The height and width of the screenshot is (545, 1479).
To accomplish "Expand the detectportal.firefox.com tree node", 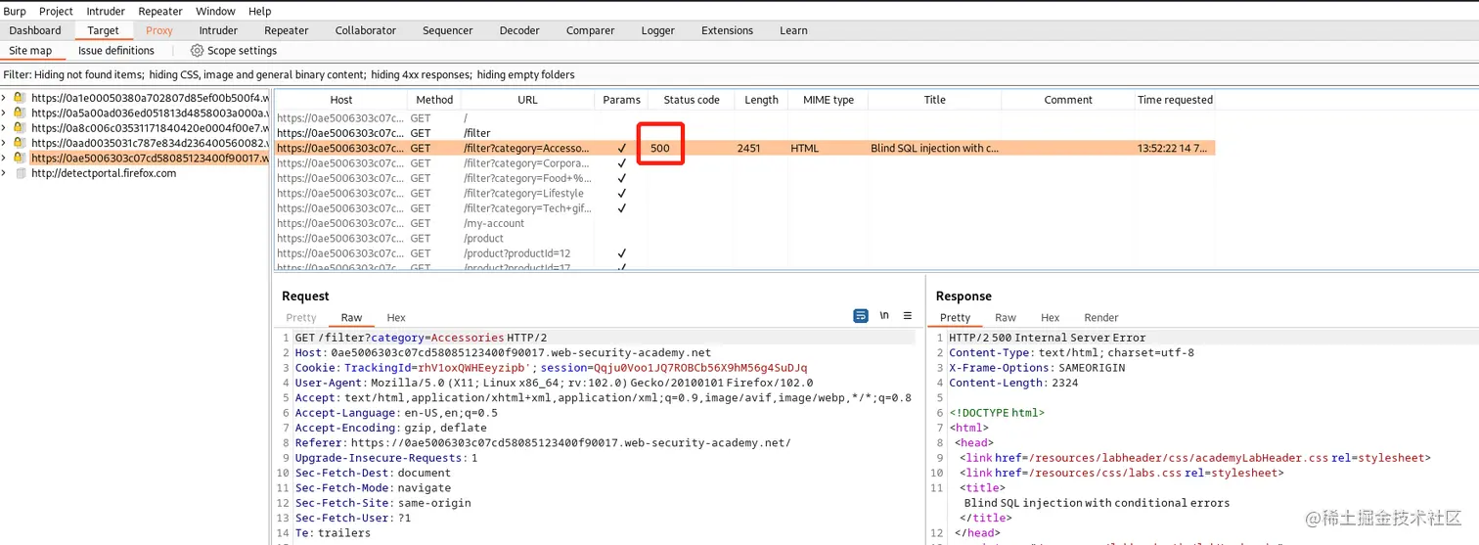I will coord(5,173).
